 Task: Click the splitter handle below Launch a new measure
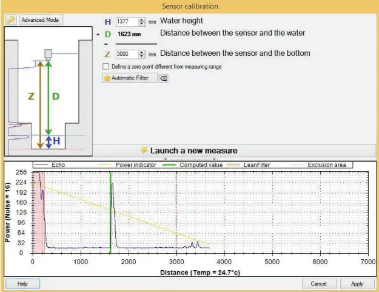[x=190, y=159]
